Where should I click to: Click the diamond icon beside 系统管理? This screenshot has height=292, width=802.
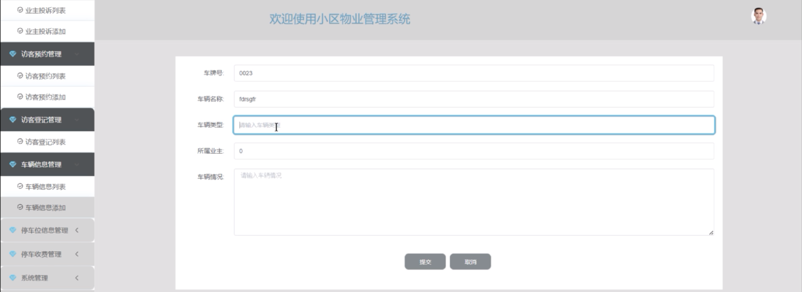coord(13,278)
